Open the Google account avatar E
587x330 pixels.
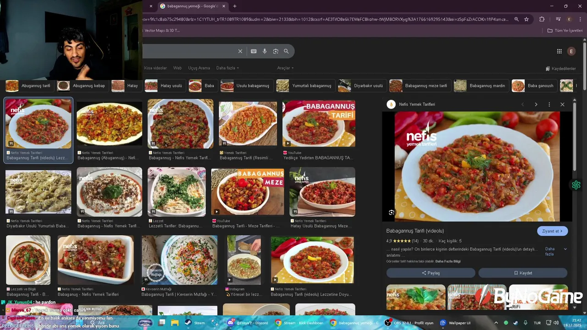pyautogui.click(x=571, y=51)
